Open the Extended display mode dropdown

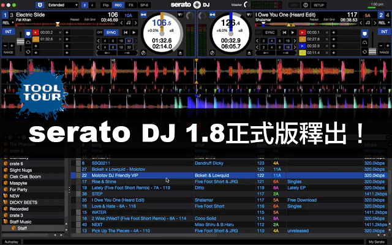click(62, 5)
